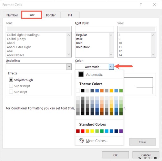Select font size 8
The image size is (162, 161).
119,35
